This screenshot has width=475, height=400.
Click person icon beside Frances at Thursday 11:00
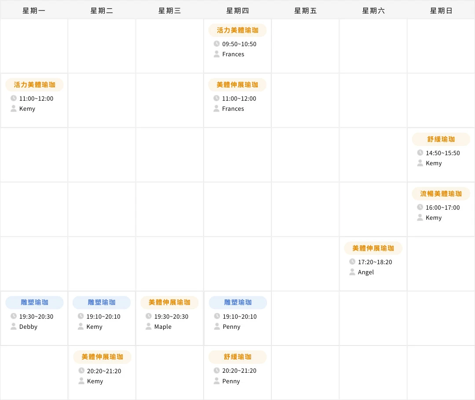(216, 109)
